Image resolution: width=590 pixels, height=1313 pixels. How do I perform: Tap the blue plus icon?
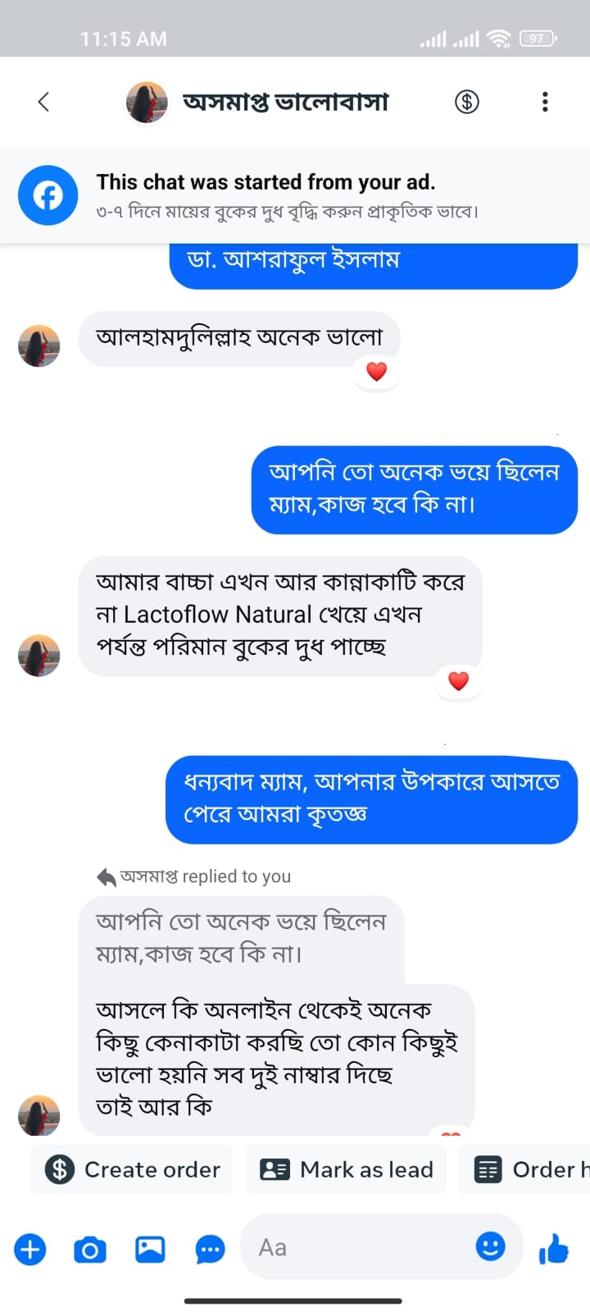30,1250
